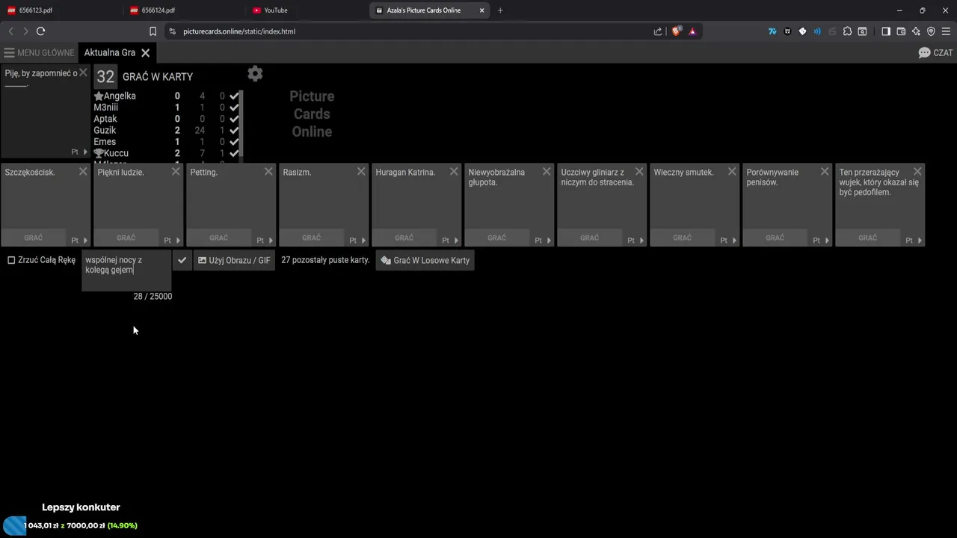Play the 'Piękni ludzie.' card via GRAĆ
The width and height of the screenshot is (957, 538).
pyautogui.click(x=126, y=238)
